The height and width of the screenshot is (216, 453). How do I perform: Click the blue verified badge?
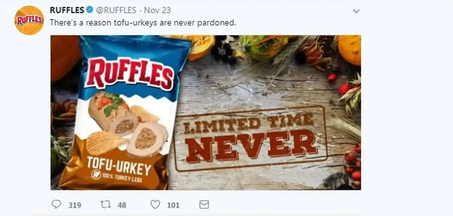pyautogui.click(x=89, y=10)
